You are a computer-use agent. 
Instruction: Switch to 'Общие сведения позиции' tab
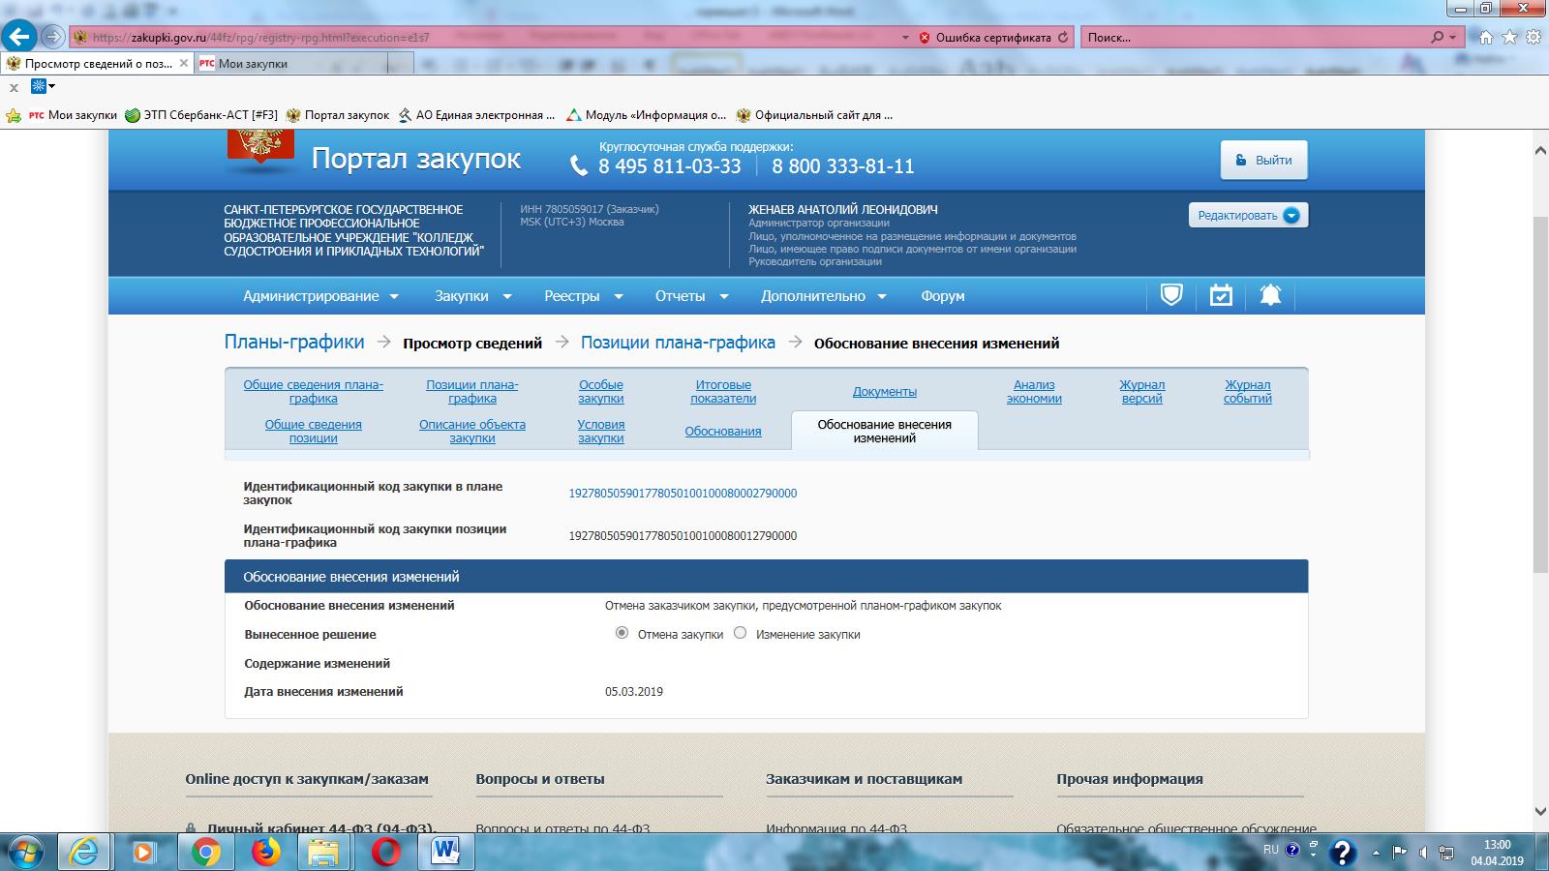pos(313,432)
